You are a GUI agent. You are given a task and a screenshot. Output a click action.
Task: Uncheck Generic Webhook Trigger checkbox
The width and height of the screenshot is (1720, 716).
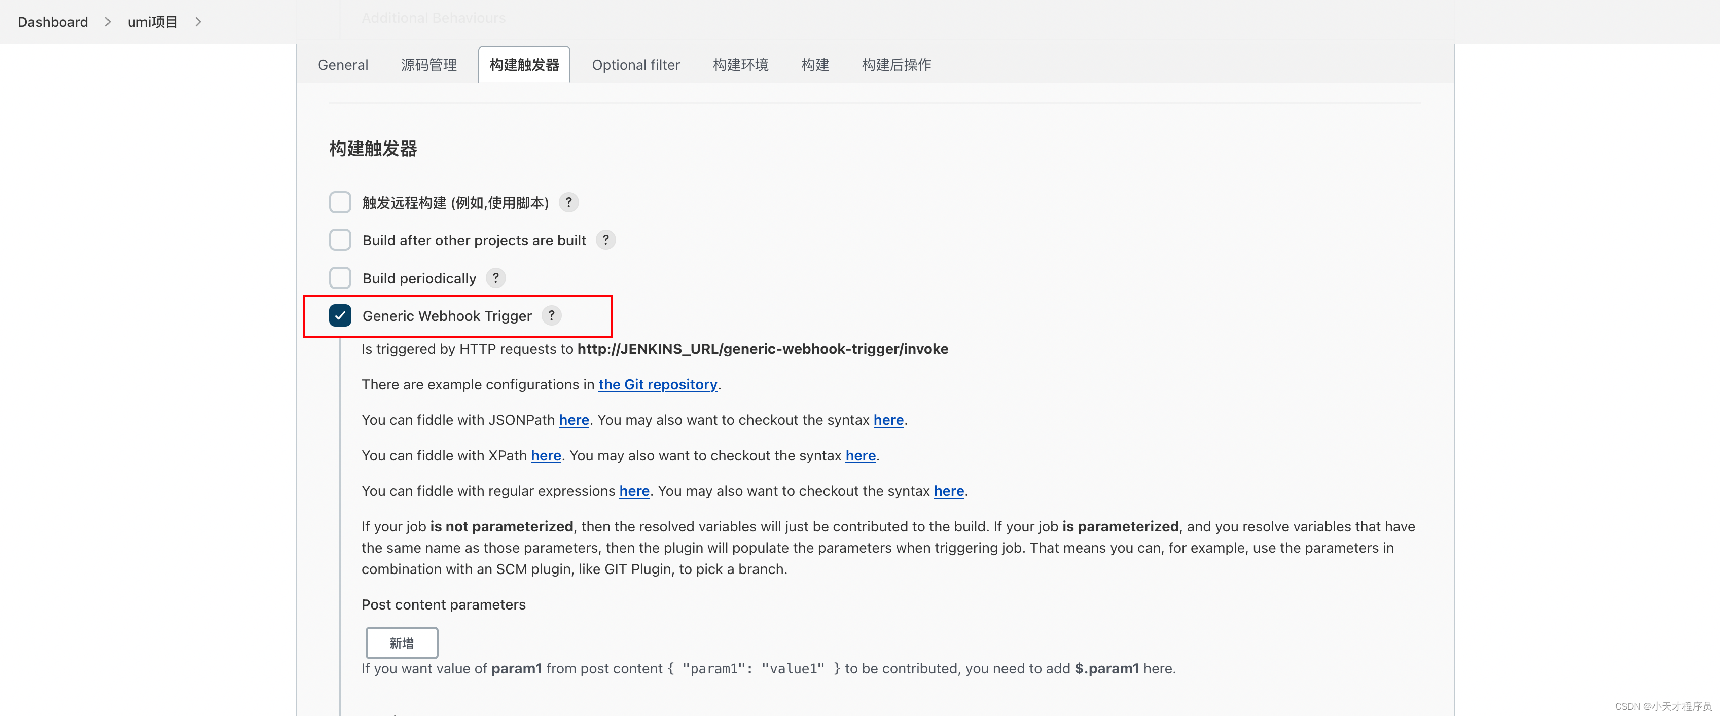(x=340, y=315)
